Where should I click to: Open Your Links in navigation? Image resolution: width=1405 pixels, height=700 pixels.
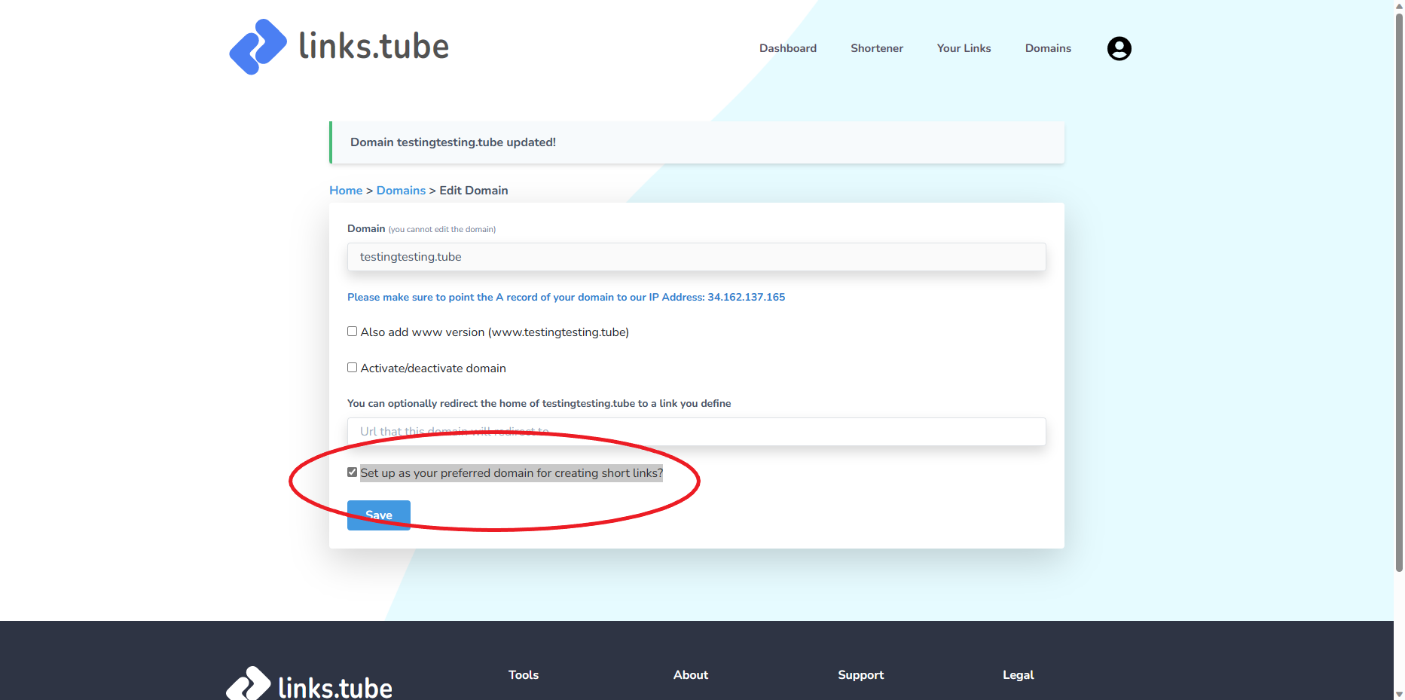click(x=964, y=48)
